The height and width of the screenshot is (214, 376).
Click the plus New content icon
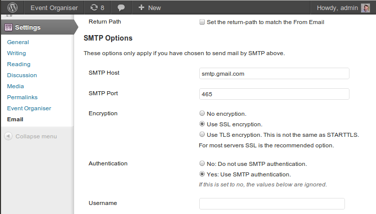[141, 8]
